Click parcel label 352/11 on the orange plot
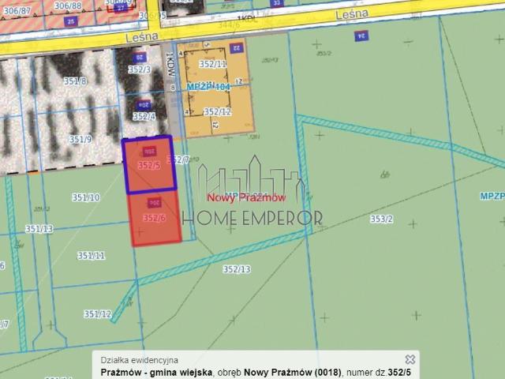 tap(213, 64)
